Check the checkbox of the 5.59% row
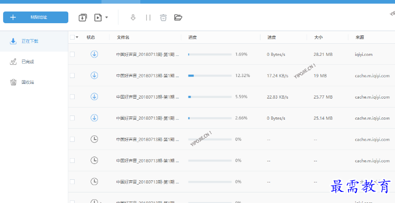This screenshot has width=395, height=203. pos(73,96)
